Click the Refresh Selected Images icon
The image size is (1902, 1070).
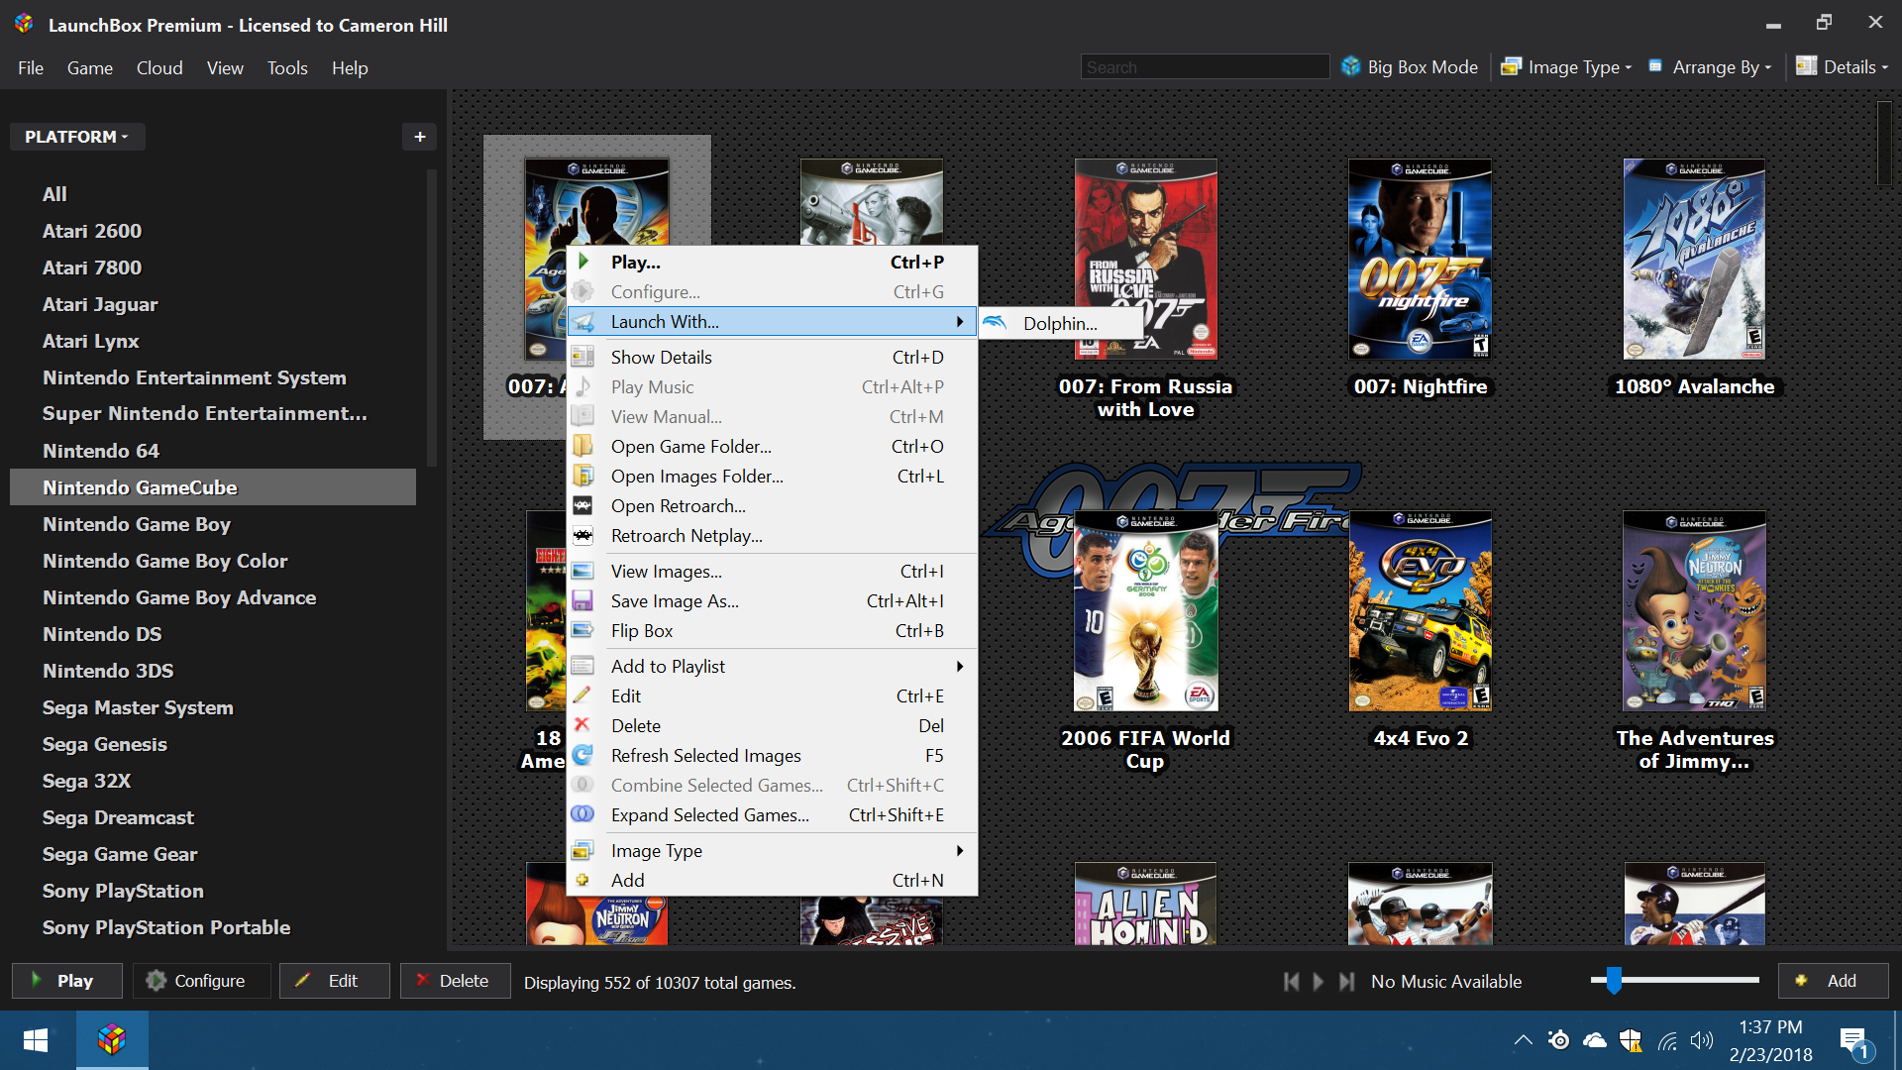pos(582,755)
